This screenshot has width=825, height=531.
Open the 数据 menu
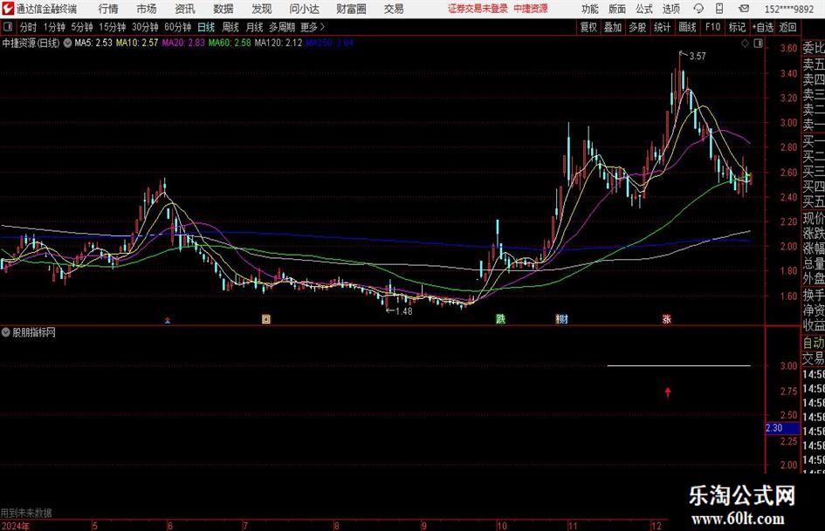click(223, 9)
